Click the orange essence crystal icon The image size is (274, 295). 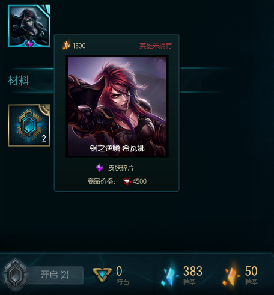pyautogui.click(x=231, y=274)
